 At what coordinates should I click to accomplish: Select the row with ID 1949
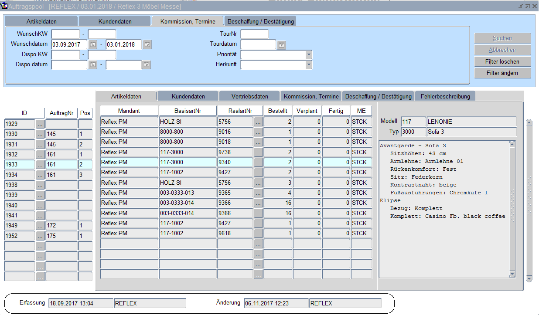(x=20, y=226)
